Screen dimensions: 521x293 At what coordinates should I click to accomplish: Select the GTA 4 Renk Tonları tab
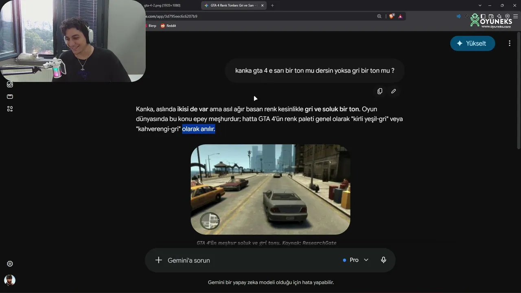point(234,5)
